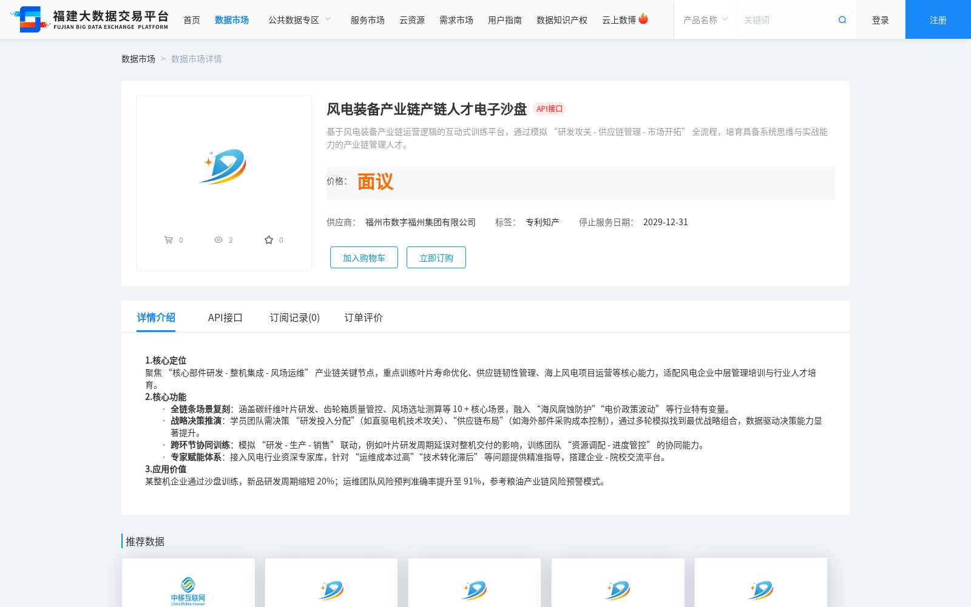This screenshot has width=971, height=607.
Task: Click the 3.应用价值 heading
Action: click(x=166, y=469)
